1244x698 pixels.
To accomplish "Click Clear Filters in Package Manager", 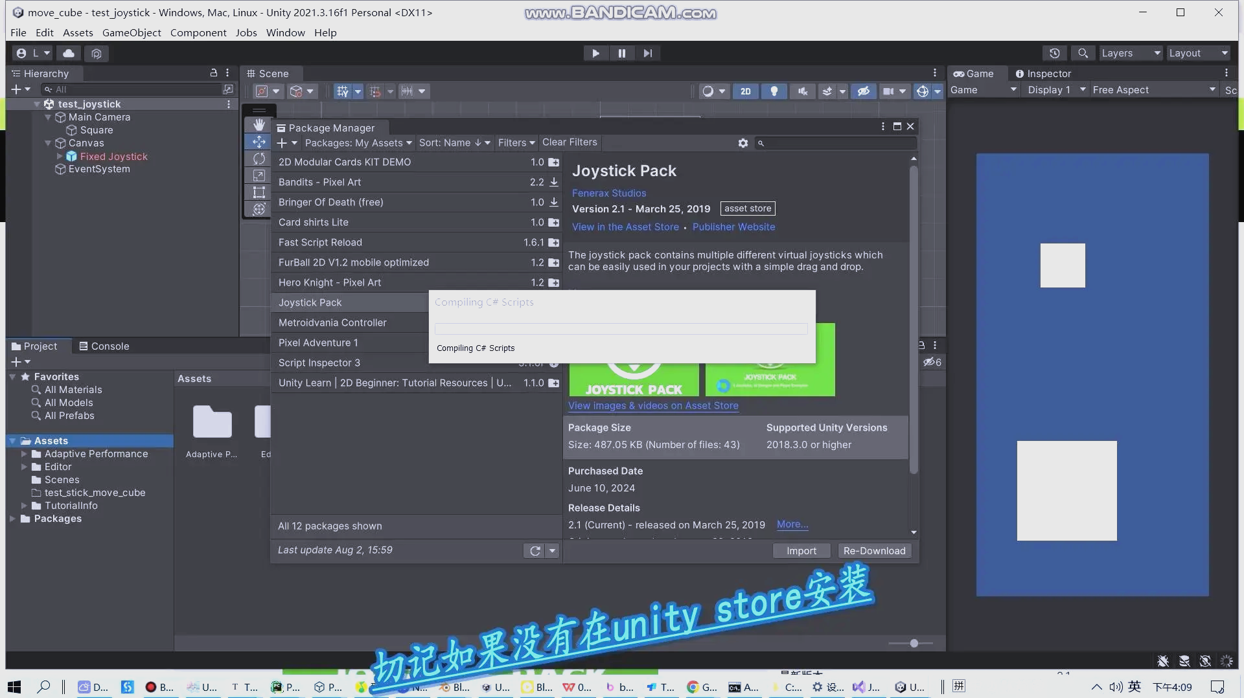I will (x=570, y=142).
